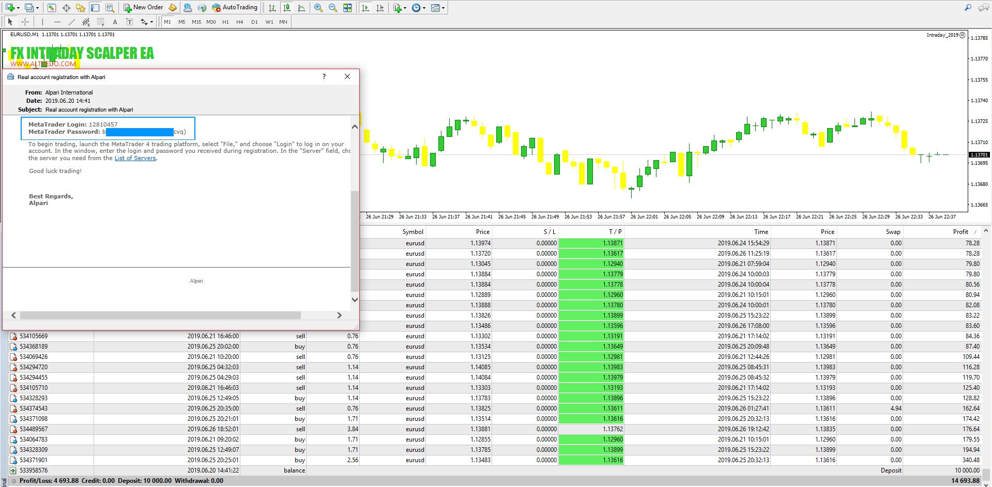
Task: Open a new chart window
Action: [9, 8]
